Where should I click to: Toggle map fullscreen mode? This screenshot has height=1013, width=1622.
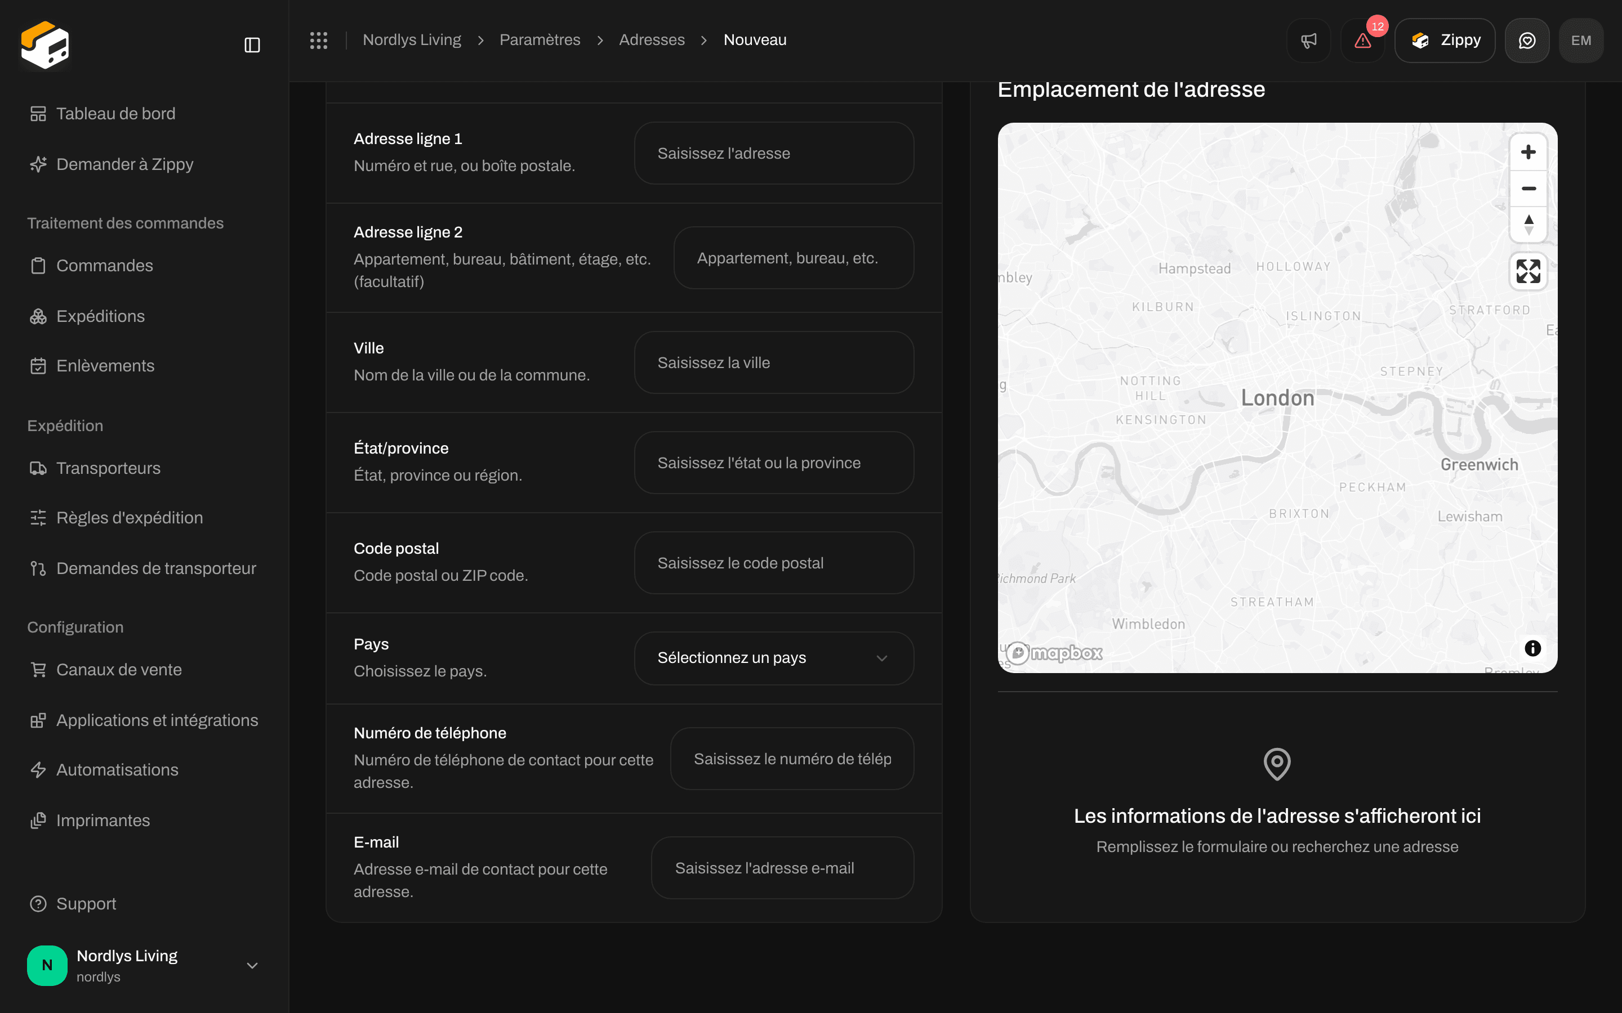pyautogui.click(x=1528, y=271)
